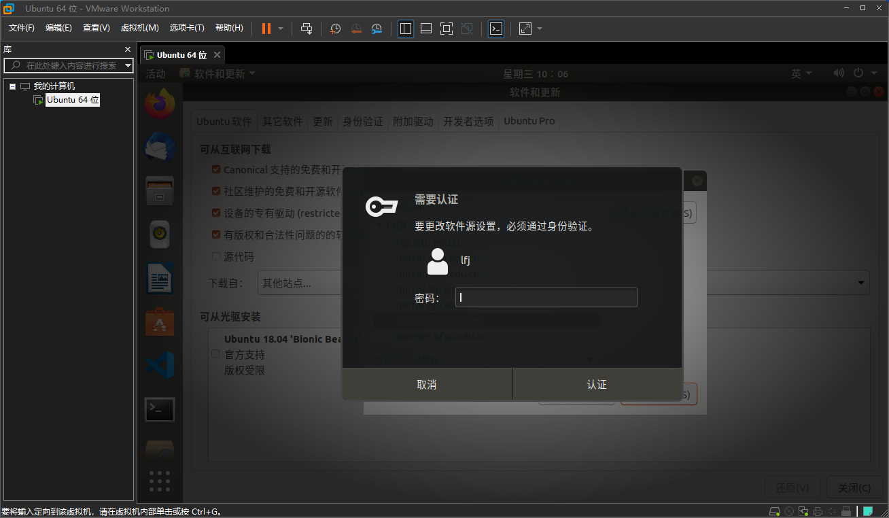The image size is (889, 518).
Task: Click 认证 to authenticate
Action: [597, 384]
